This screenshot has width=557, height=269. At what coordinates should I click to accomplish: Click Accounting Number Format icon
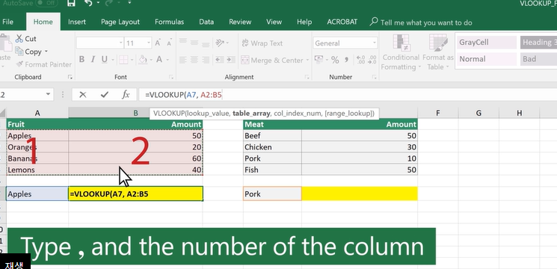point(318,60)
